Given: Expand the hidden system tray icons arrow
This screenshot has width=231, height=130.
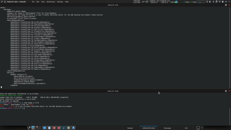Looking at the screenshot, I should (x=226, y=2).
